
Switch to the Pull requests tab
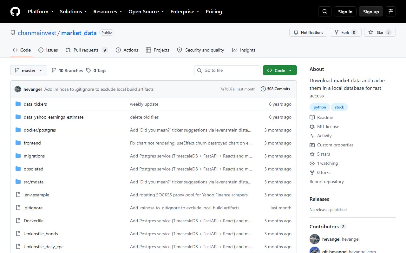(87, 50)
